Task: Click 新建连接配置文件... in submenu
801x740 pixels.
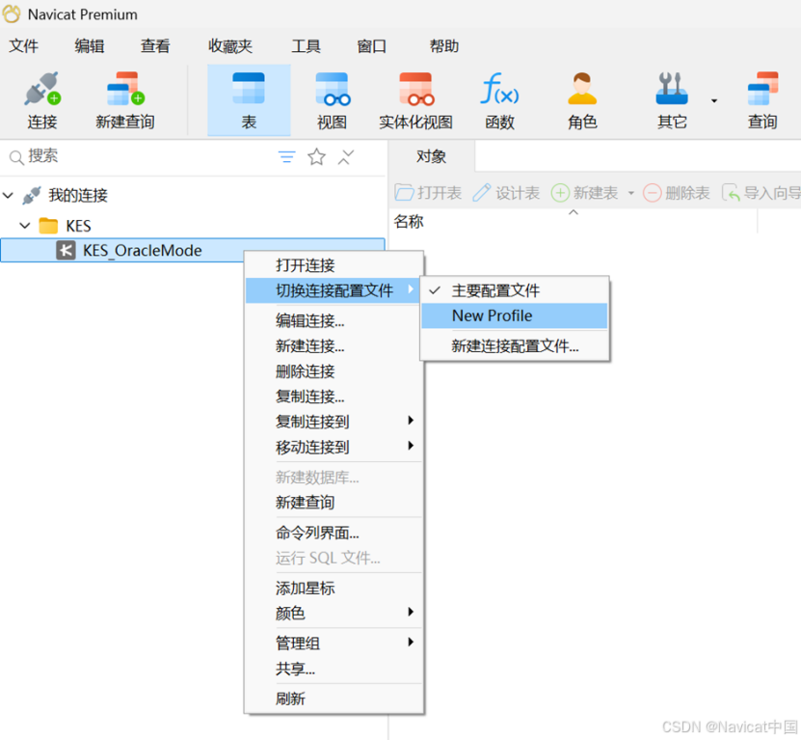Action: tap(515, 346)
